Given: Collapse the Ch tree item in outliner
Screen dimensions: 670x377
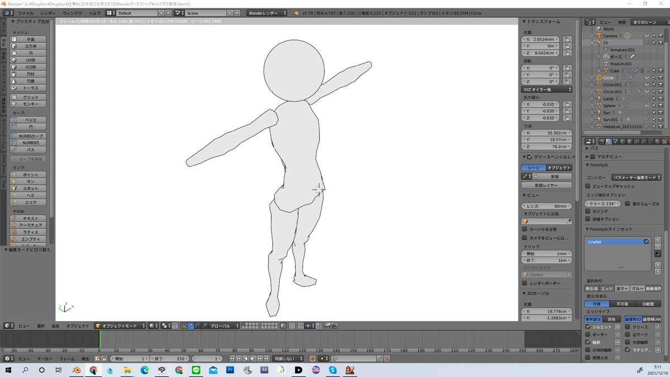Looking at the screenshot, I should click(x=592, y=42).
